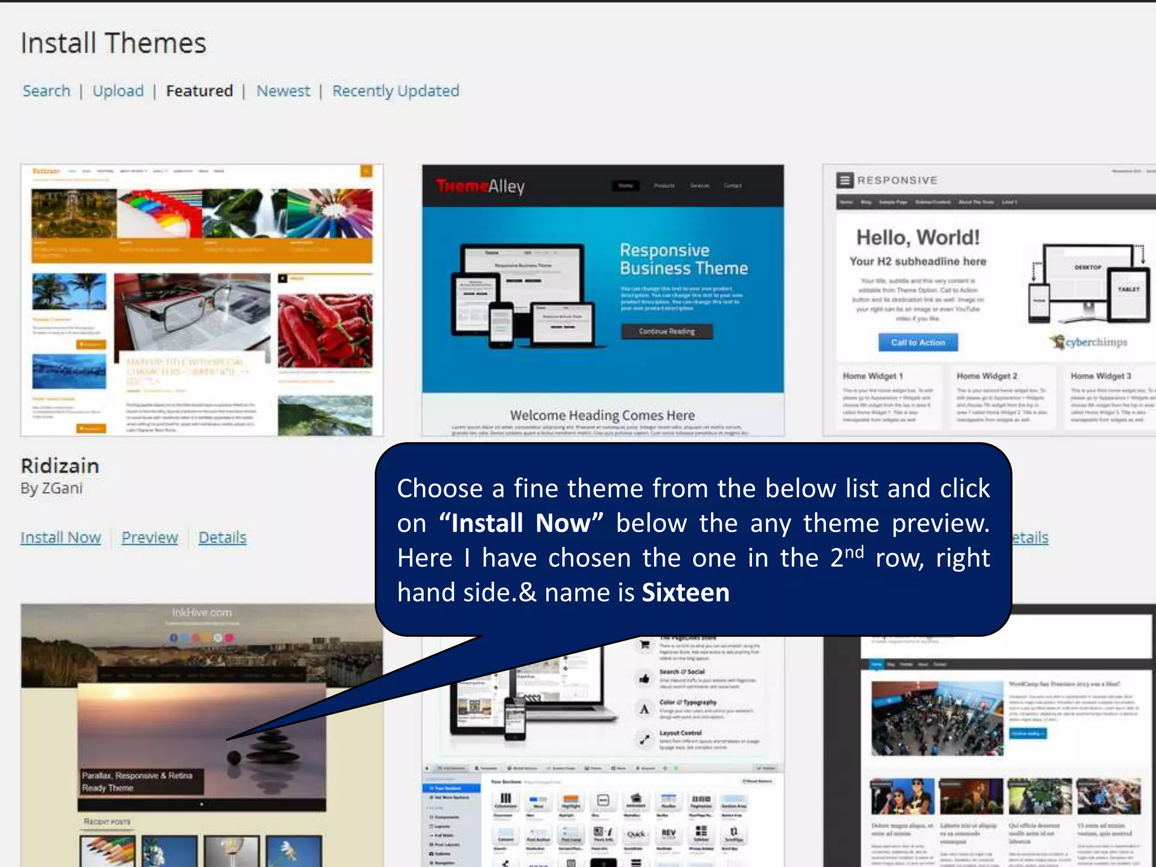Click the ThemeAlley Responsive Business thumbnail
Image resolution: width=1156 pixels, height=867 pixels.
603,300
